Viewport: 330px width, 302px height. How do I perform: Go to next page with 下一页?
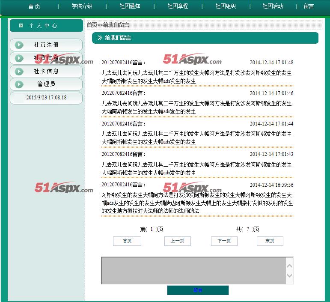click(224, 241)
